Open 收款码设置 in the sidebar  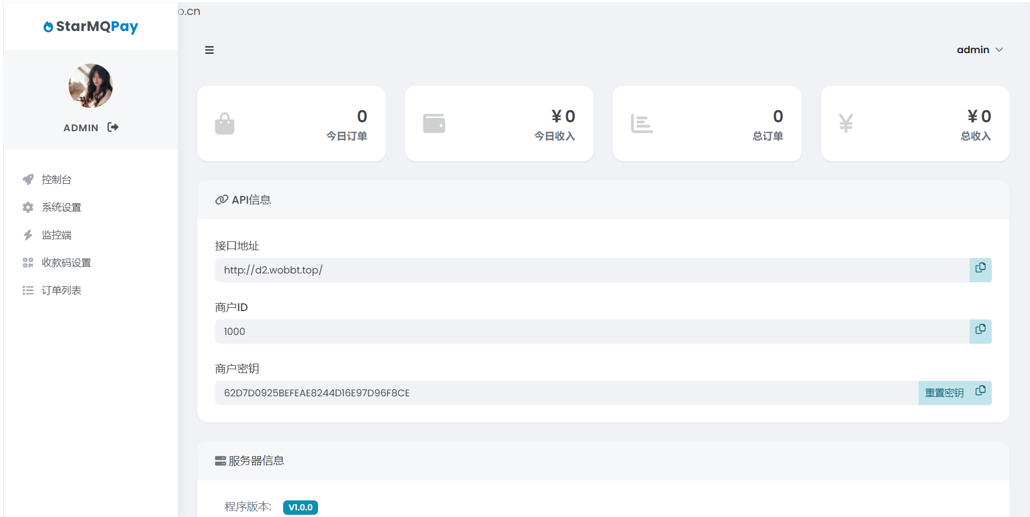[66, 262]
